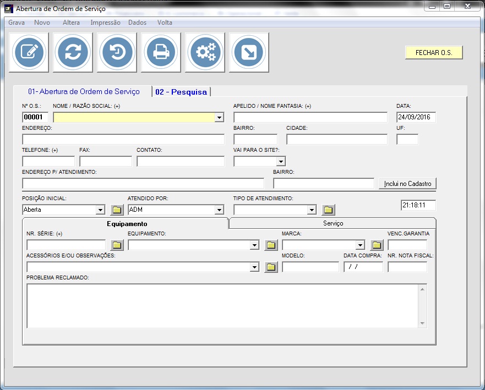Open folder icon next to Posição Inicial

[117, 210]
